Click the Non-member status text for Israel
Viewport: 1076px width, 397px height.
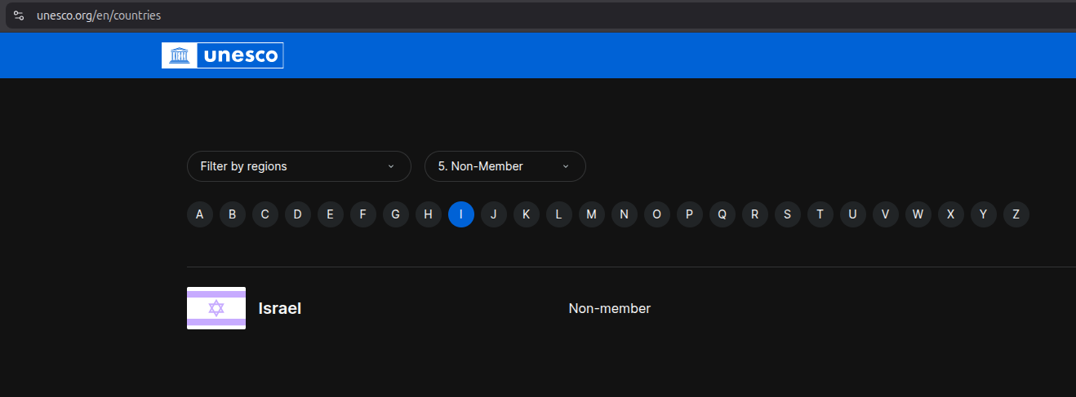point(609,308)
